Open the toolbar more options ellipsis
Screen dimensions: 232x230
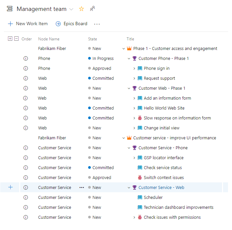[x=97, y=24]
